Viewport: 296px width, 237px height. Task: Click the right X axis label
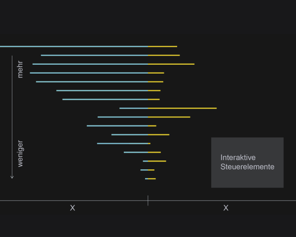226,208
